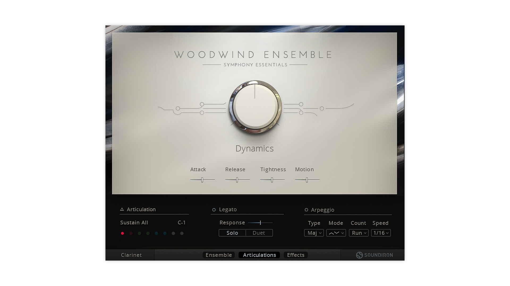
Task: Switch Legato mode to Duet
Action: [259, 233]
